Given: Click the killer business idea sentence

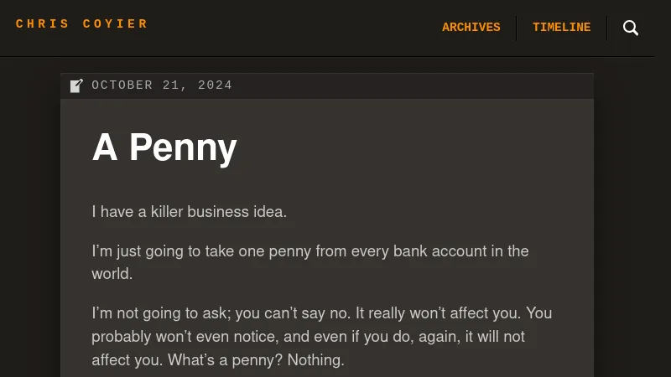Looking at the screenshot, I should tap(190, 212).
